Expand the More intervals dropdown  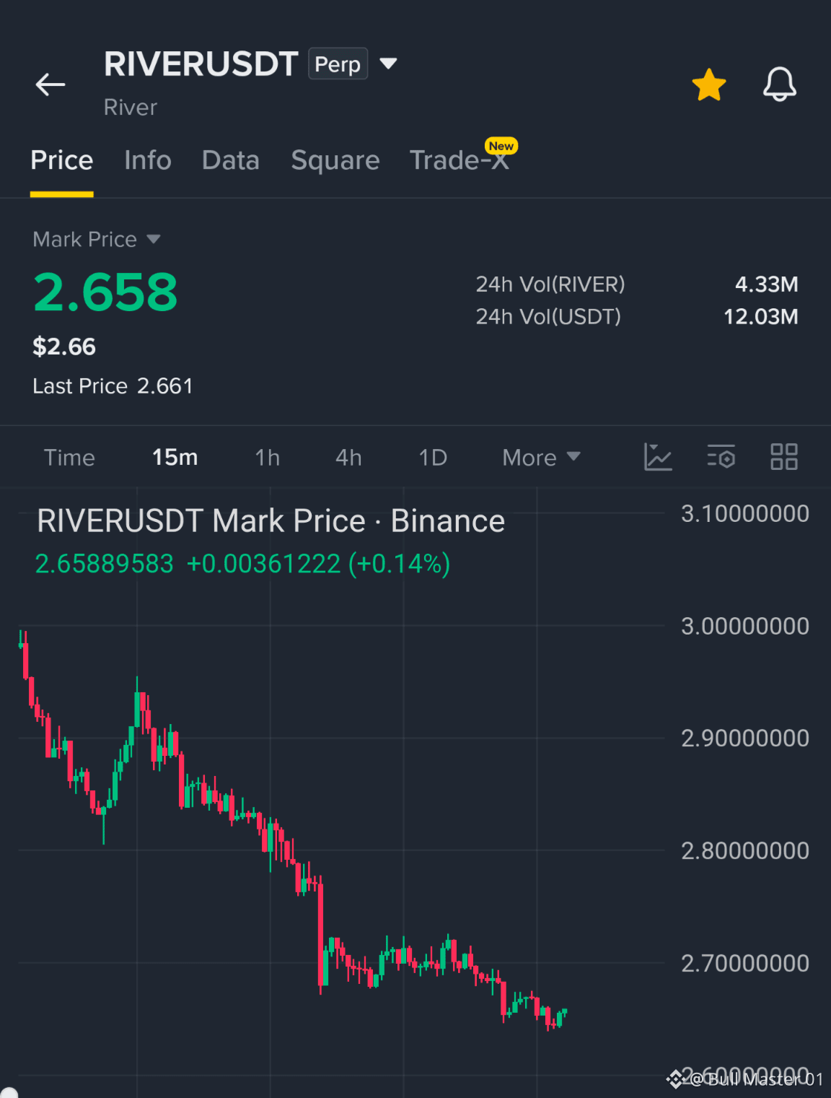pyautogui.click(x=541, y=458)
